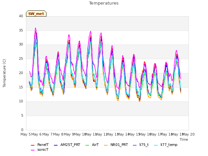Screen dimensions: 208x156
Task: Click the May 6 axis label
Action: (x=36, y=134)
